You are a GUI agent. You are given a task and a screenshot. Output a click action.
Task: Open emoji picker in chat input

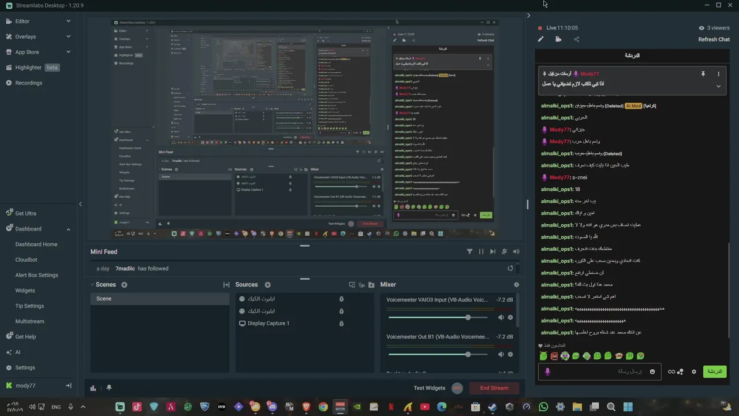click(x=652, y=372)
